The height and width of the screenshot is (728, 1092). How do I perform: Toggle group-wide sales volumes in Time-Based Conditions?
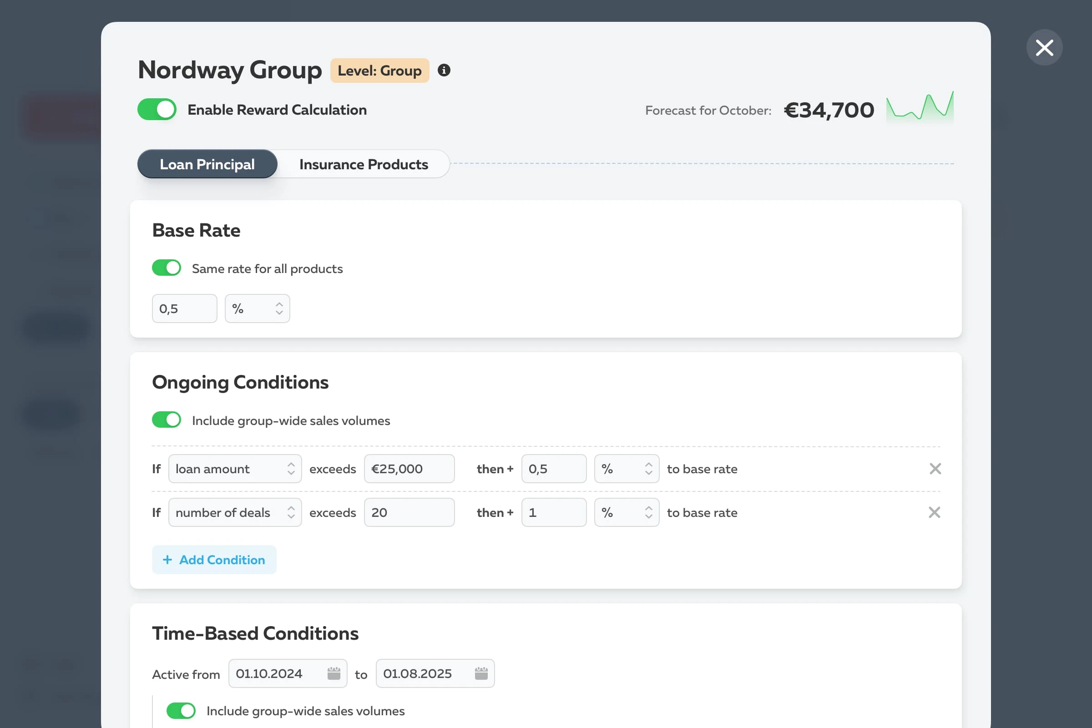[181, 710]
